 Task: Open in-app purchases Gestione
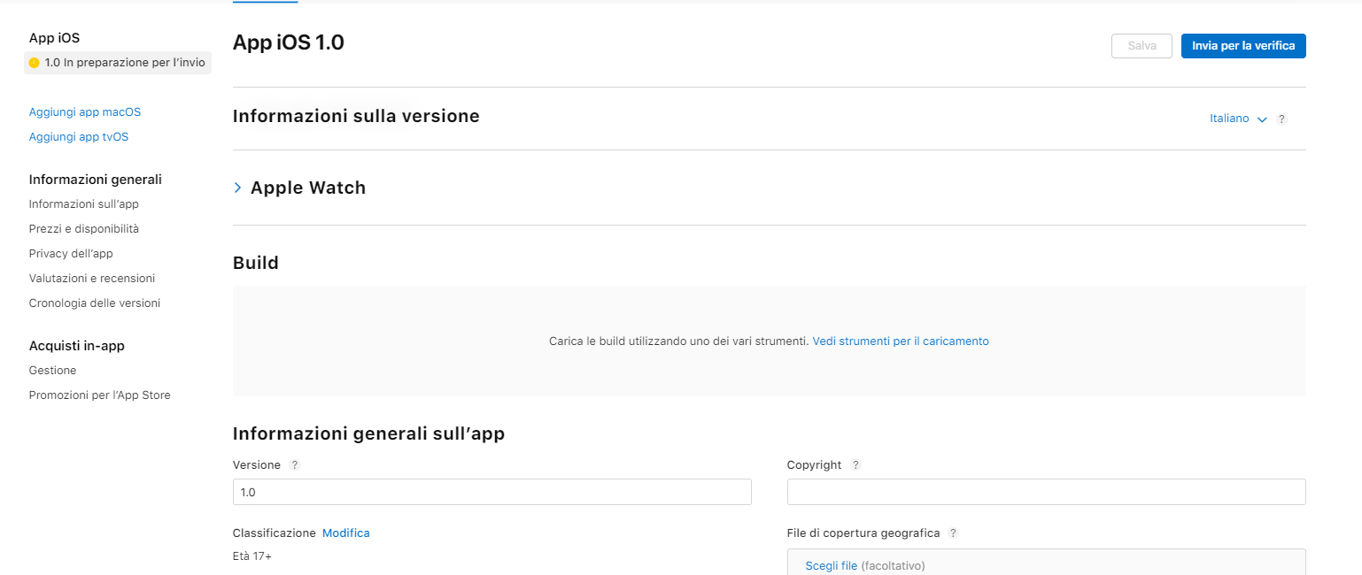tap(52, 371)
